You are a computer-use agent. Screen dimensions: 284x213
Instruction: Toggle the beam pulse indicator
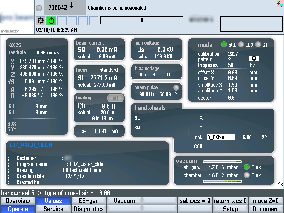pyautogui.click(x=176, y=88)
